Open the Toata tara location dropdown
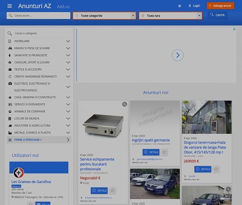This screenshot has width=242, height=205. click(170, 16)
